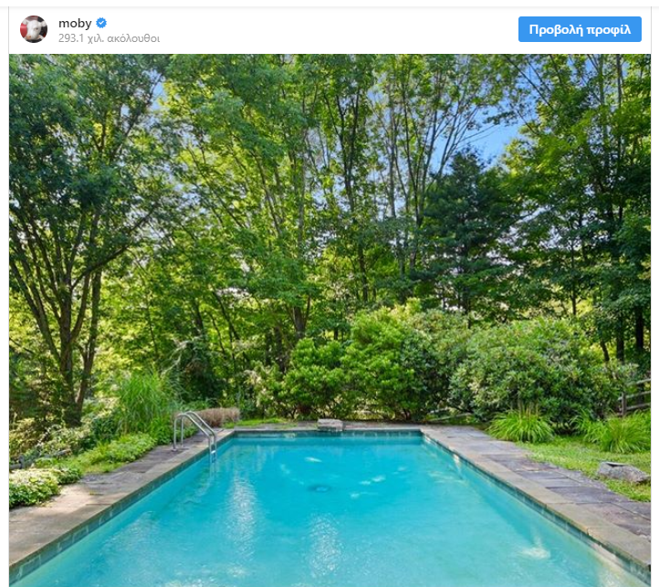Click the brown dried grass tuft near ladder
This screenshot has height=587, width=659.
click(x=218, y=415)
